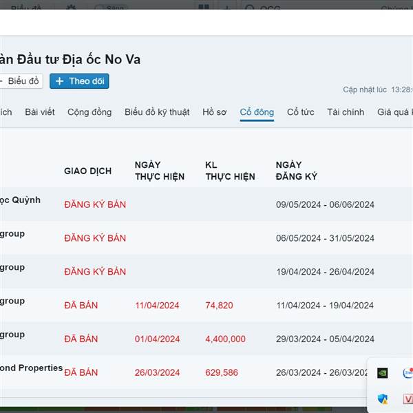Click the volume 4,400,000
413x413 pixels.
point(225,339)
